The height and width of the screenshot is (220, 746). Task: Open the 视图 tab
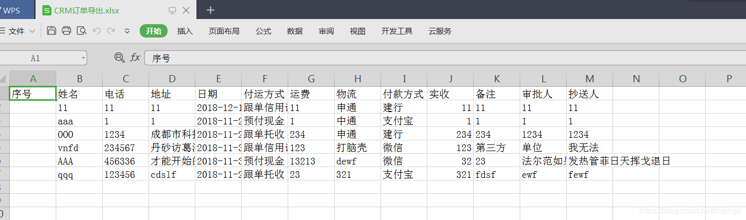358,31
